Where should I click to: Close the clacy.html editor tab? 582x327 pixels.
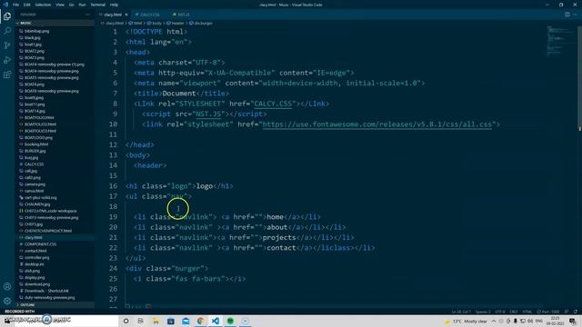pos(126,15)
